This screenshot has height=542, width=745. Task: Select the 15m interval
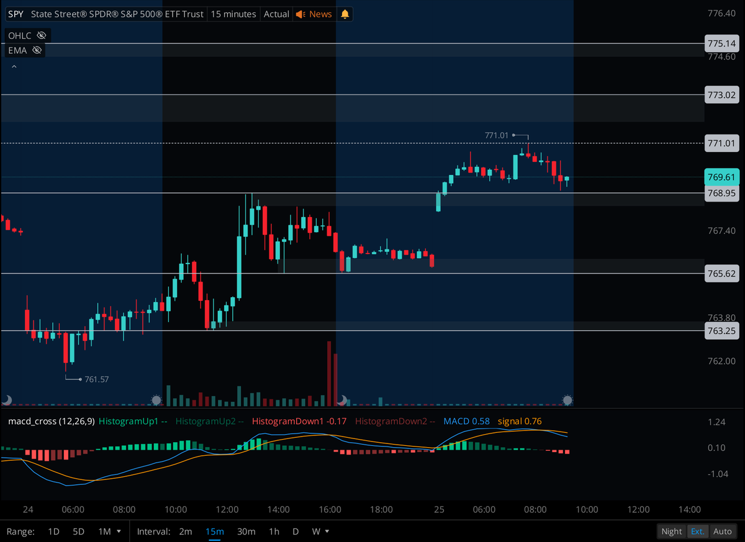tap(215, 531)
